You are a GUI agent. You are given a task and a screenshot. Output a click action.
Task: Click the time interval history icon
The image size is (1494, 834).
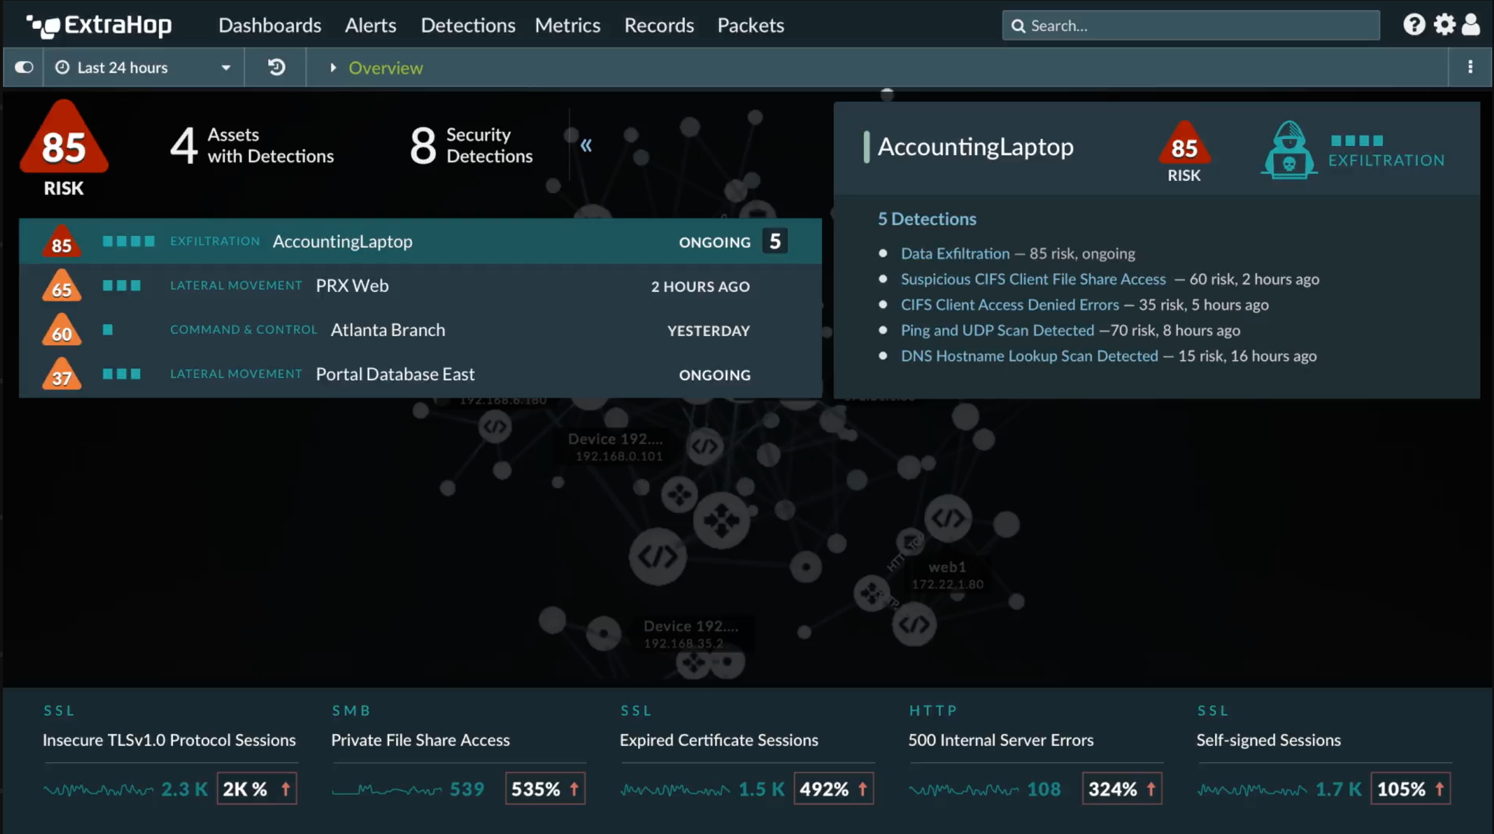click(276, 67)
